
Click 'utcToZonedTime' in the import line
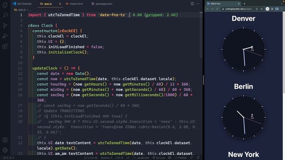click(64, 15)
